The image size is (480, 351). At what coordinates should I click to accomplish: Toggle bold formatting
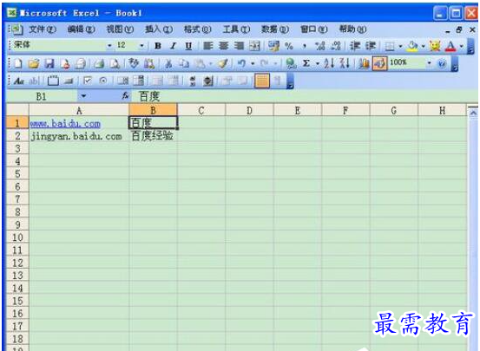pos(158,46)
